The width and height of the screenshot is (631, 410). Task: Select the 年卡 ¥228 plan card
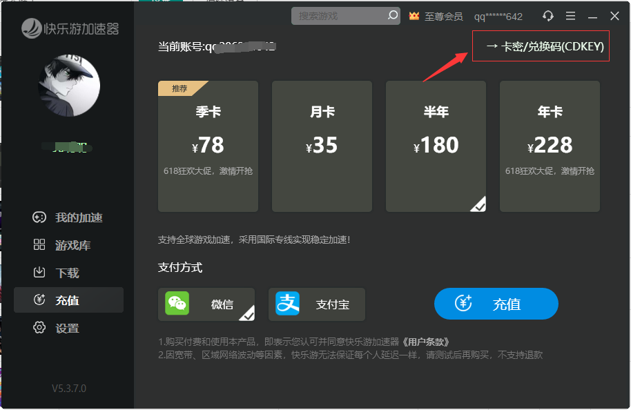(x=550, y=146)
